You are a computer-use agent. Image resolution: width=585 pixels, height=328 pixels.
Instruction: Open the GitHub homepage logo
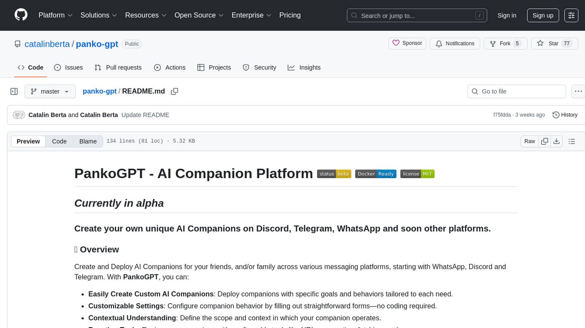pyautogui.click(x=21, y=15)
